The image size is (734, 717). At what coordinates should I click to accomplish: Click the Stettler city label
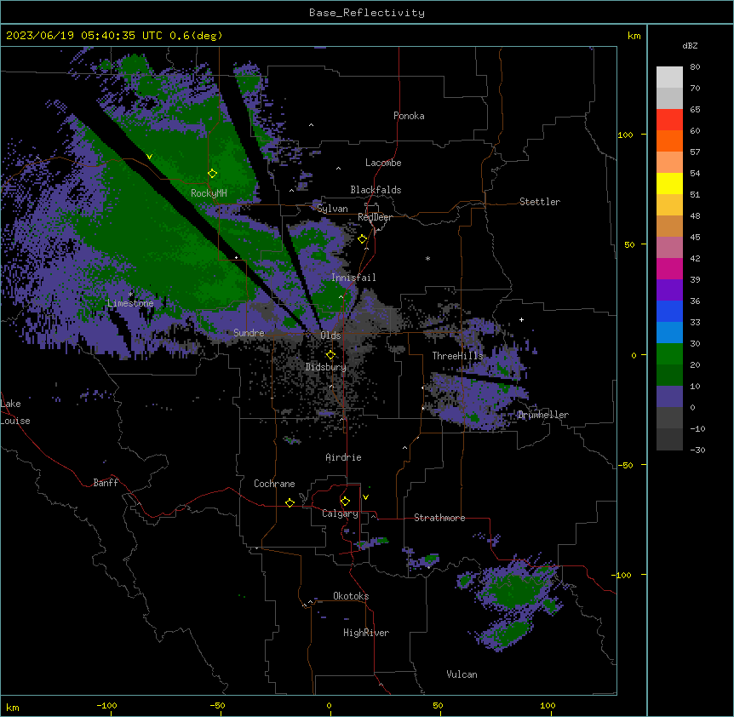pos(540,202)
